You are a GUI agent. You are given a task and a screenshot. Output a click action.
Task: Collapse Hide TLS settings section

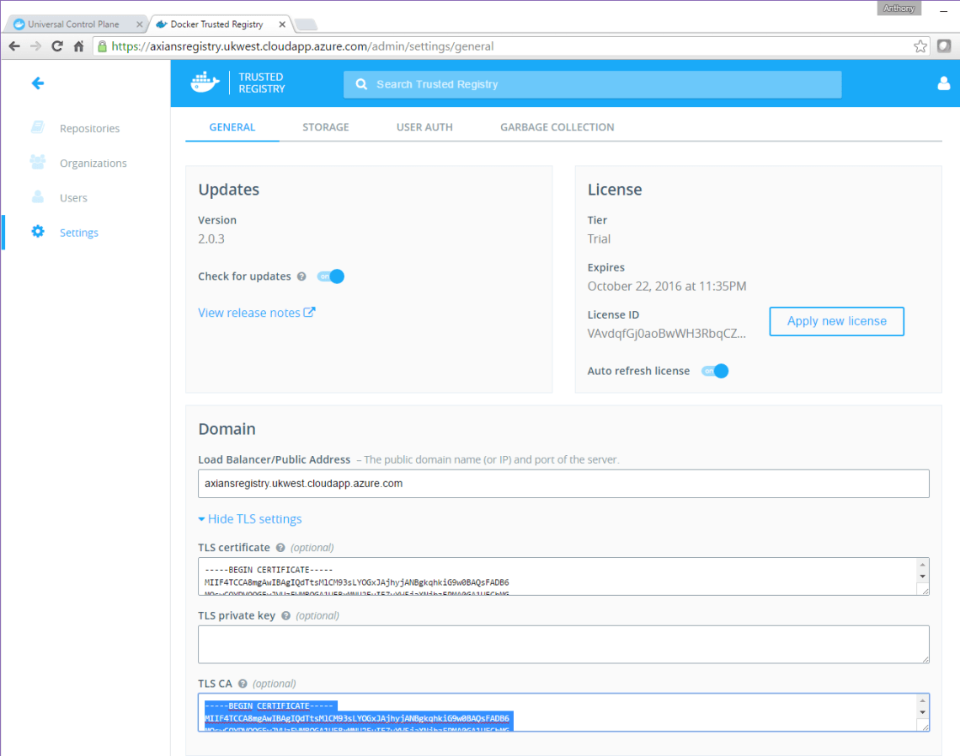[250, 519]
